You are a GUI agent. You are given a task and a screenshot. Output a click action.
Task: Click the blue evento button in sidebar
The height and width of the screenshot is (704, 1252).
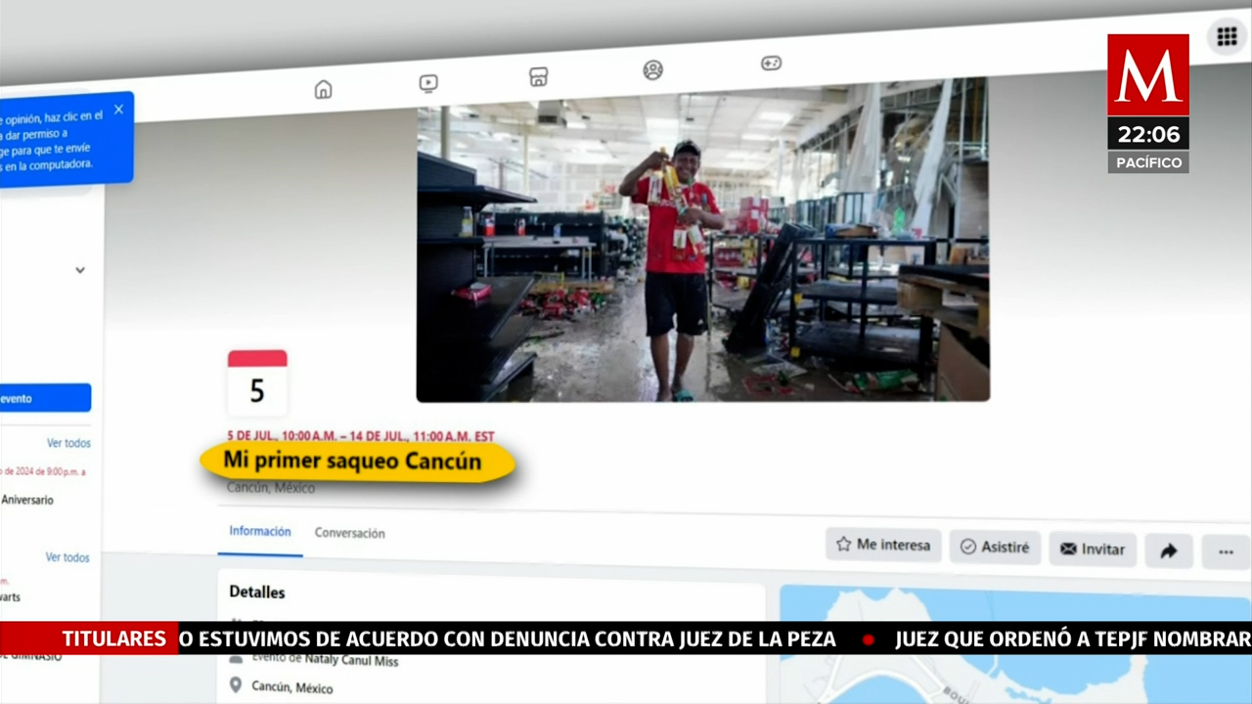coord(45,398)
